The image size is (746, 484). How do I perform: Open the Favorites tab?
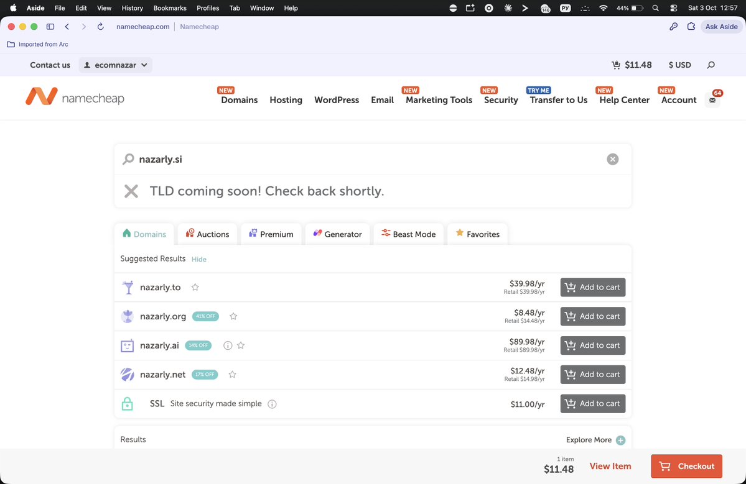pos(478,234)
